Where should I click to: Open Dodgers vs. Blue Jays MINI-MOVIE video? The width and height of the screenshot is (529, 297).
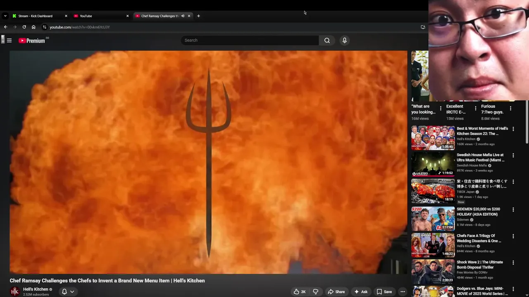point(482,292)
